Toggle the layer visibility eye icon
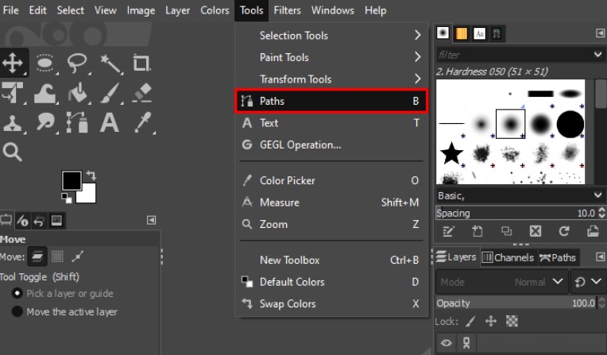The image size is (607, 355). [447, 343]
